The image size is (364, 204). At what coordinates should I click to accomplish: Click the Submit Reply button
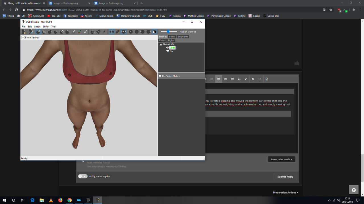[x=285, y=177]
